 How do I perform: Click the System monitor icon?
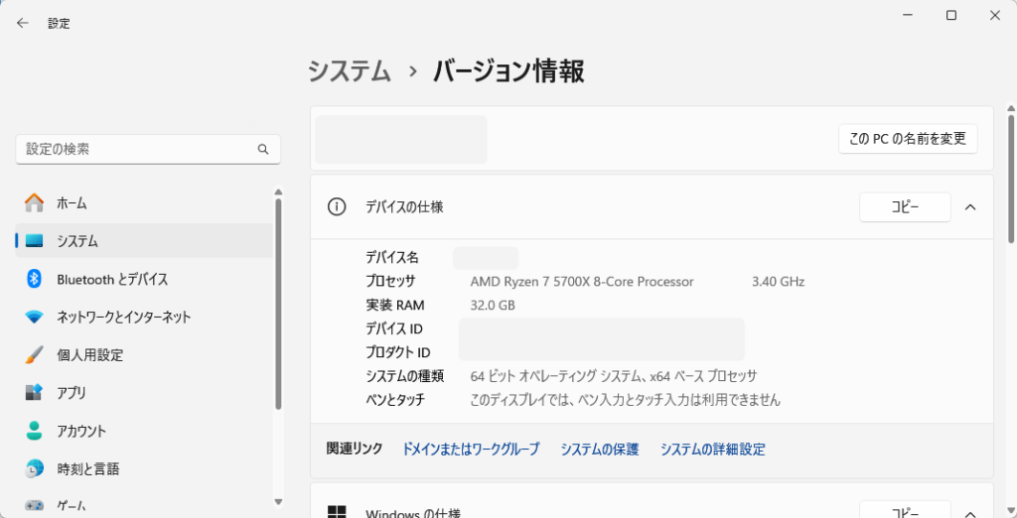[35, 241]
